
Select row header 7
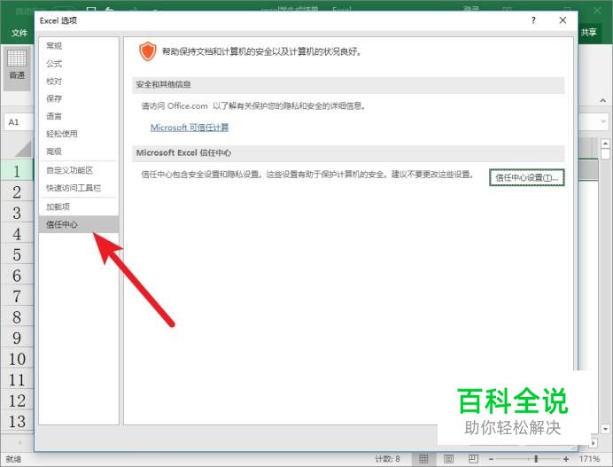[17, 296]
